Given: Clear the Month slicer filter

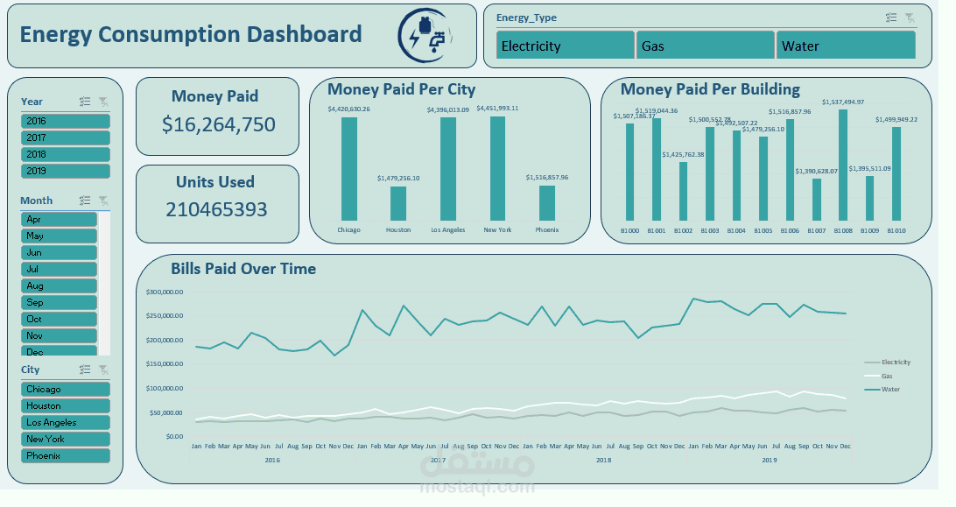Looking at the screenshot, I should [103, 201].
